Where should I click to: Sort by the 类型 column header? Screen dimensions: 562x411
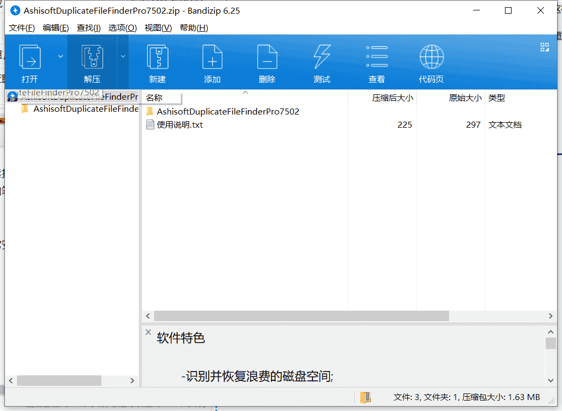pos(496,98)
